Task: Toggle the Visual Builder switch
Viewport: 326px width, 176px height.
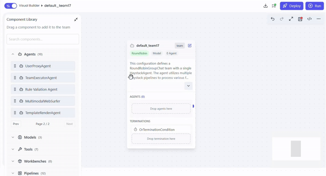Action: [11, 6]
